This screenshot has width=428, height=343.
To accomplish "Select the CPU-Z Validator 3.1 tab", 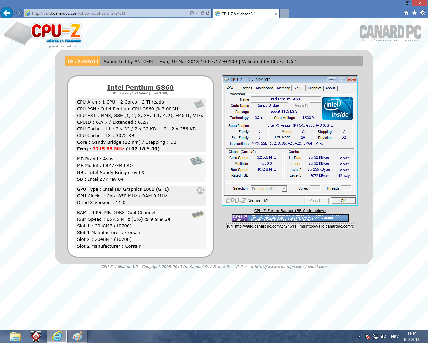I will pos(246,14).
